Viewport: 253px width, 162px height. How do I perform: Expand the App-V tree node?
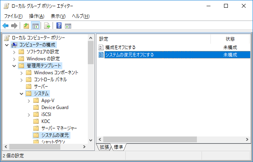29,101
